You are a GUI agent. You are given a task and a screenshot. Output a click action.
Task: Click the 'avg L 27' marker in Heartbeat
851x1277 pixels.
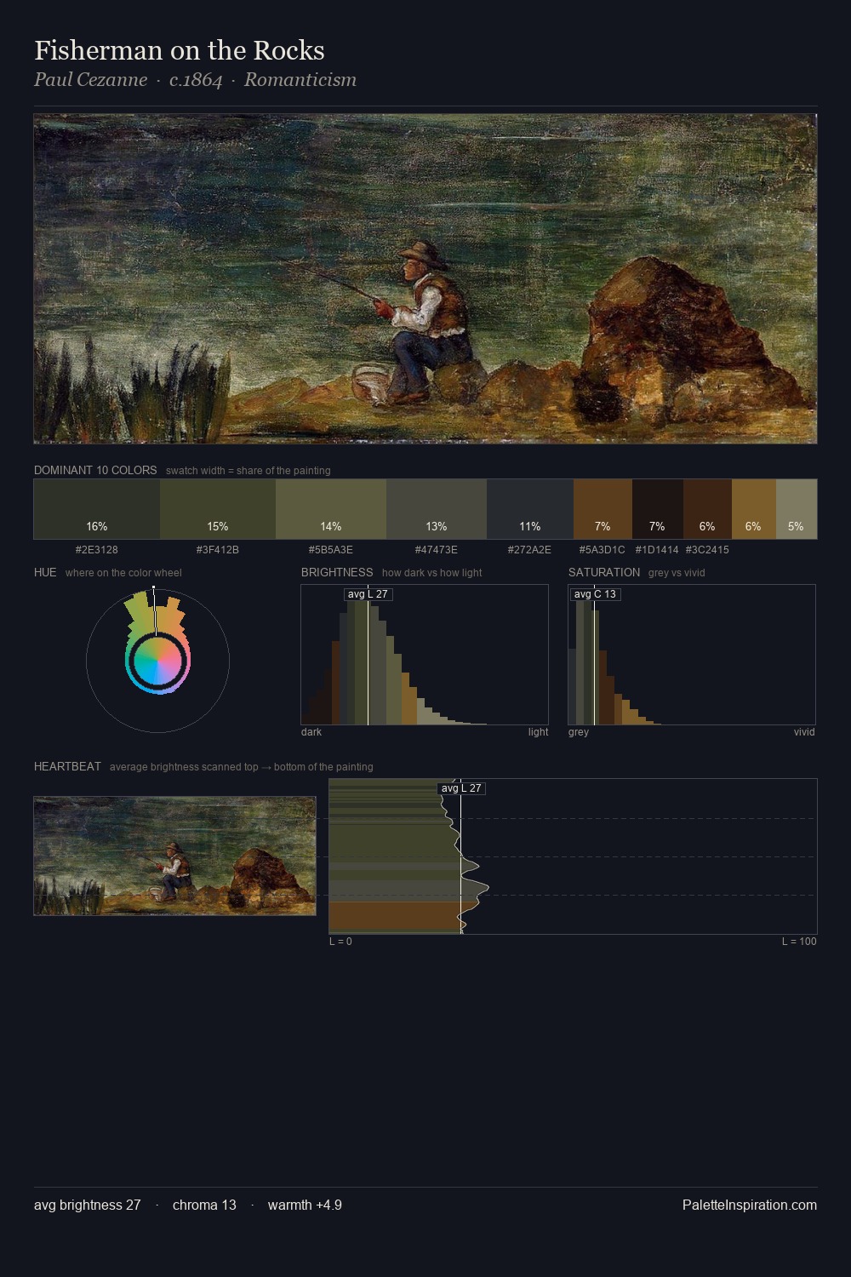pyautogui.click(x=461, y=788)
